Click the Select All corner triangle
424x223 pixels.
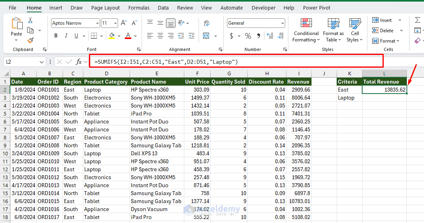click(x=6, y=74)
